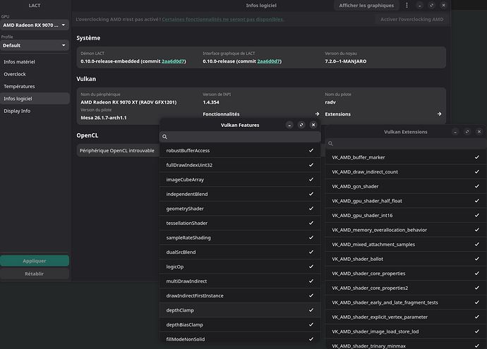Click multiDrawIndirect checkmark icon
This screenshot has height=349, width=487.
(311, 281)
